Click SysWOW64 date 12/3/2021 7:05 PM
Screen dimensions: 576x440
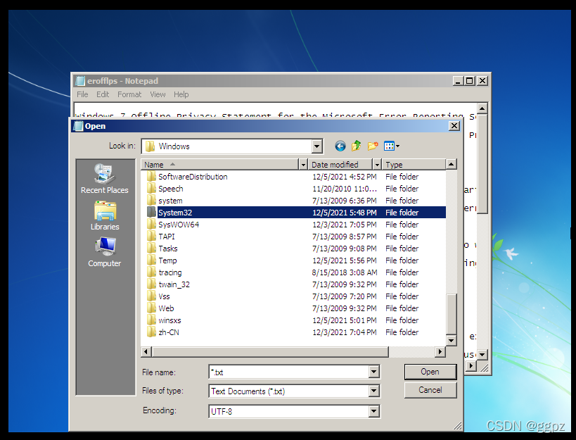point(345,225)
